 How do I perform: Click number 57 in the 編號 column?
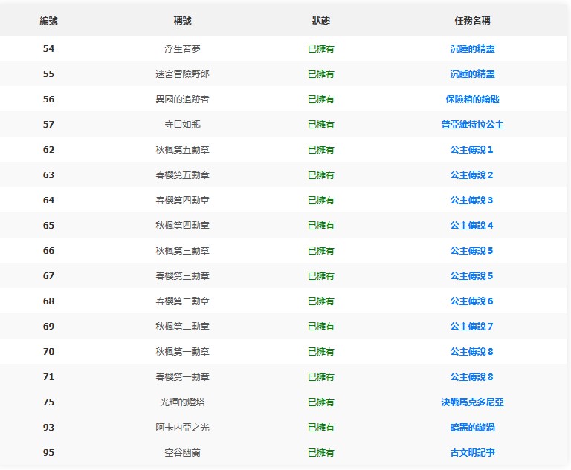pyautogui.click(x=49, y=125)
